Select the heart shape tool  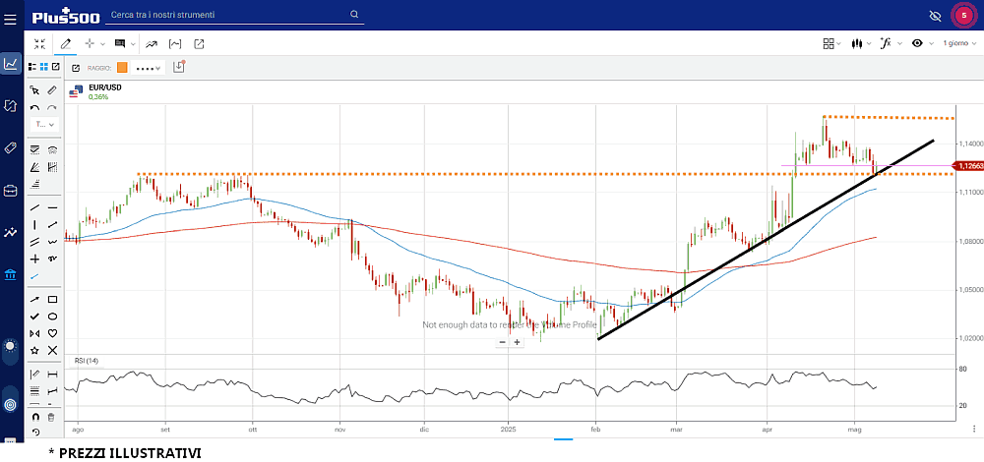tap(52, 333)
